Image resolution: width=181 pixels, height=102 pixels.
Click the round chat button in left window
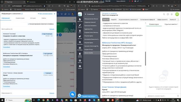tap(72, 94)
